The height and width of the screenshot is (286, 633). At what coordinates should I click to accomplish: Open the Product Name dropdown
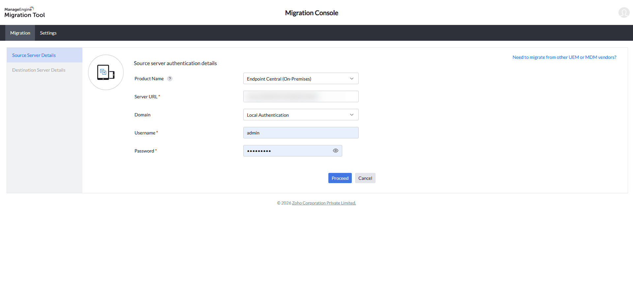tap(301, 79)
